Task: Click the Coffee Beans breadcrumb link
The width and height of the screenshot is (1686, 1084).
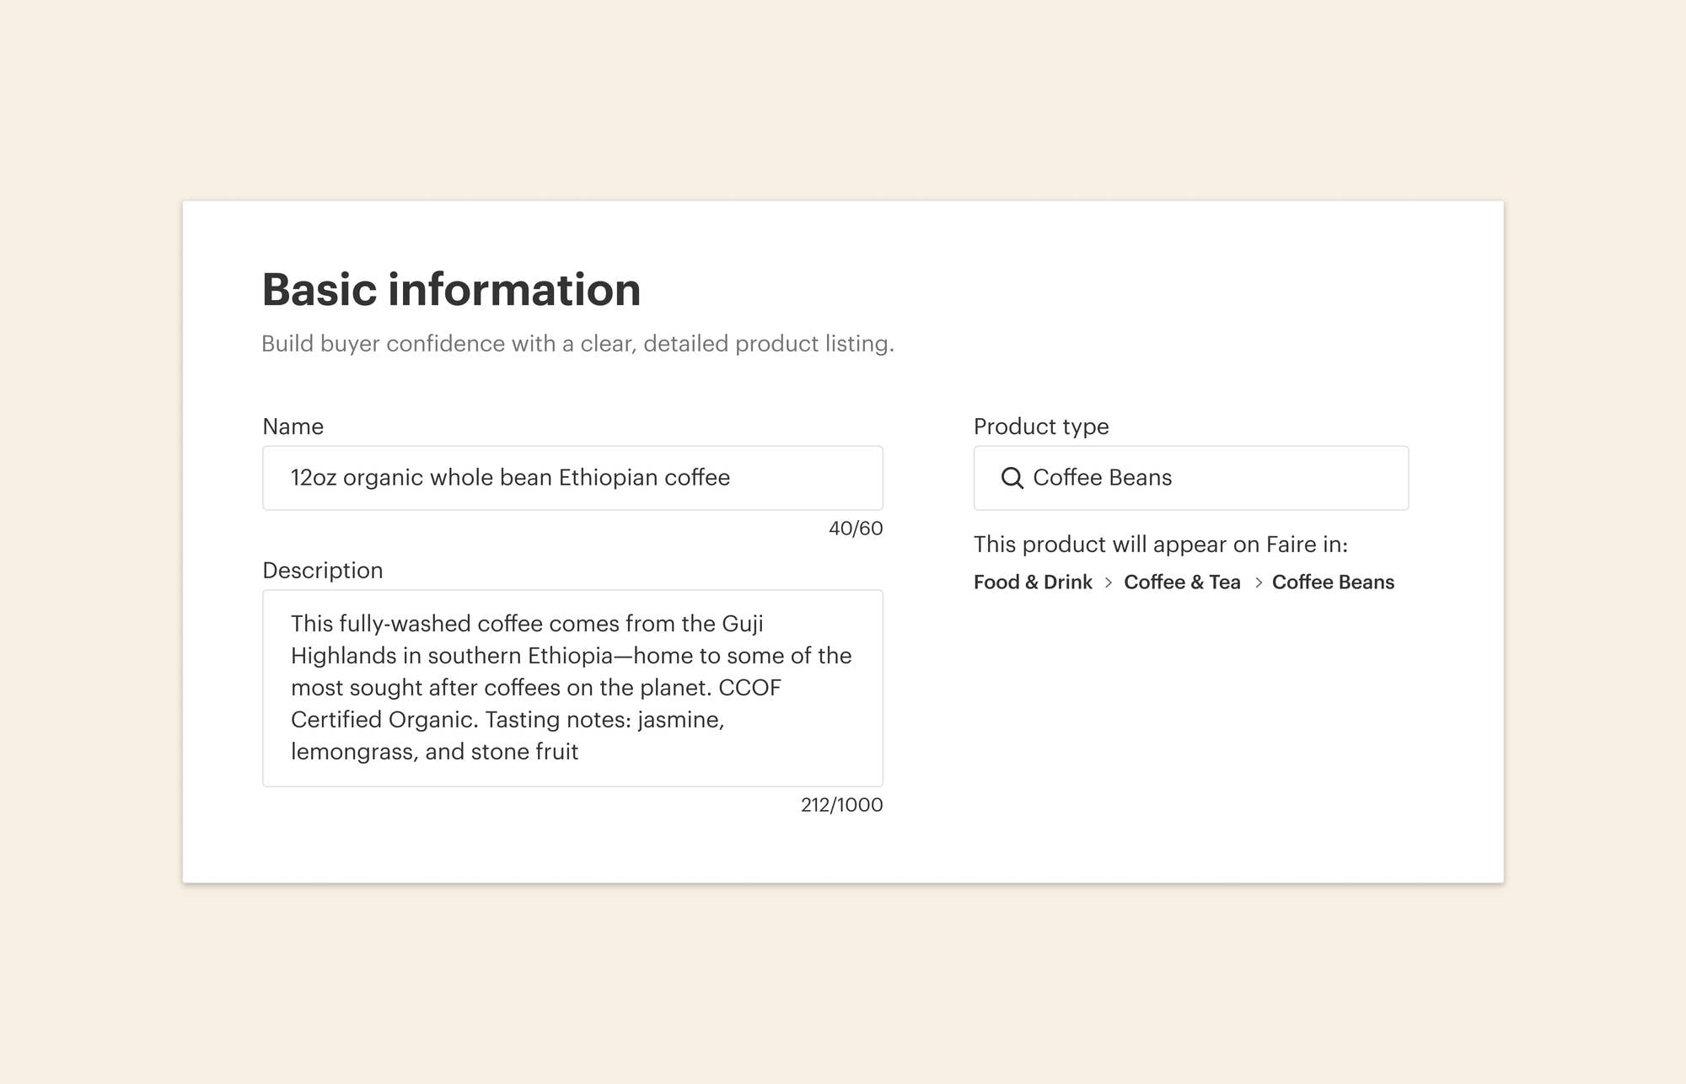Action: click(x=1333, y=582)
